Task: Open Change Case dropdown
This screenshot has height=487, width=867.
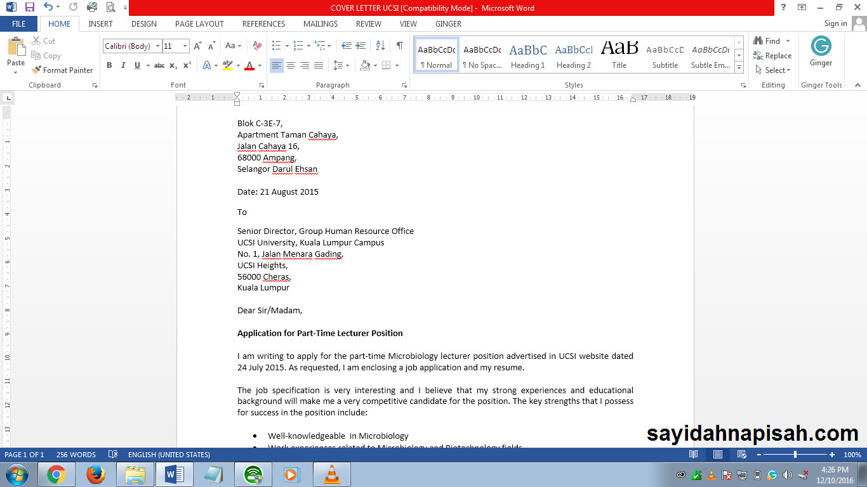Action: [233, 46]
